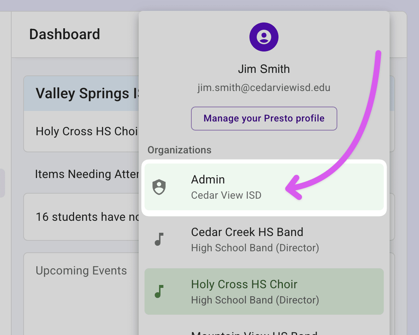
Task: Switch to Cedar Creek HS Band organization
Action: 264,240
